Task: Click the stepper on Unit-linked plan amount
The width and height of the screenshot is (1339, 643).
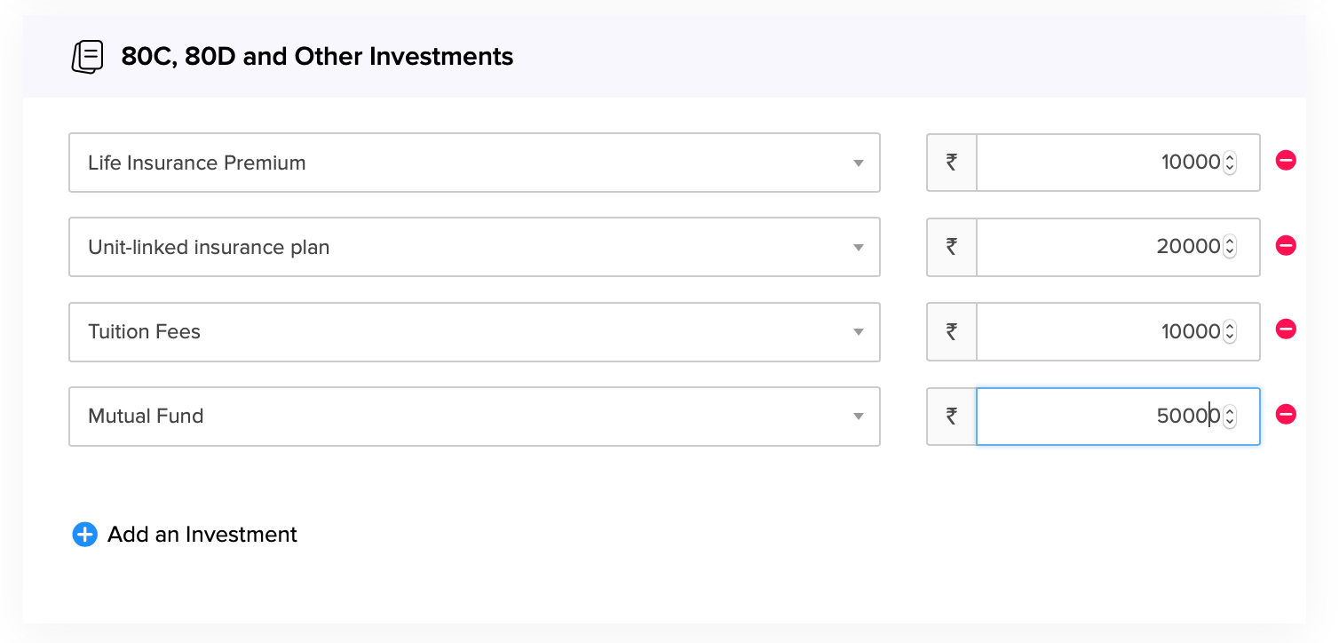Action: (1230, 247)
